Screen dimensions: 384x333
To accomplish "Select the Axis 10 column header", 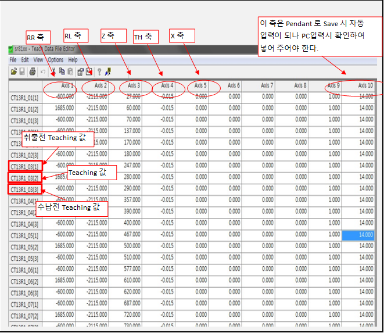I will [x=358, y=85].
